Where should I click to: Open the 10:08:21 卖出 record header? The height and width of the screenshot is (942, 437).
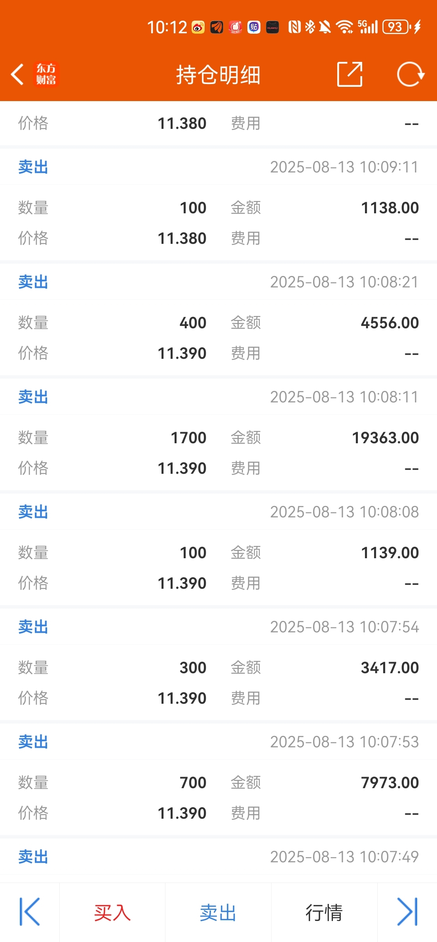tap(218, 282)
